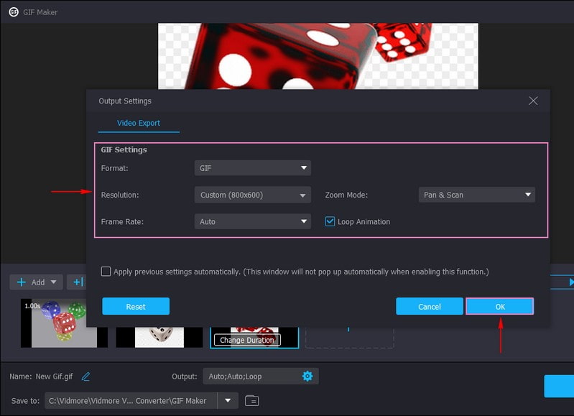Open the Format dropdown showing GIF
The height and width of the screenshot is (416, 574).
click(x=252, y=168)
